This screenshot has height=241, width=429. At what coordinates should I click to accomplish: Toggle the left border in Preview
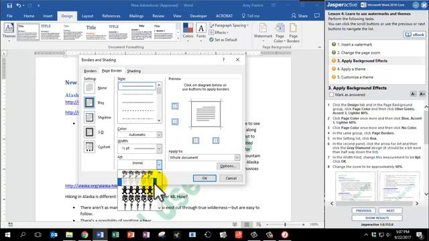tap(196, 141)
